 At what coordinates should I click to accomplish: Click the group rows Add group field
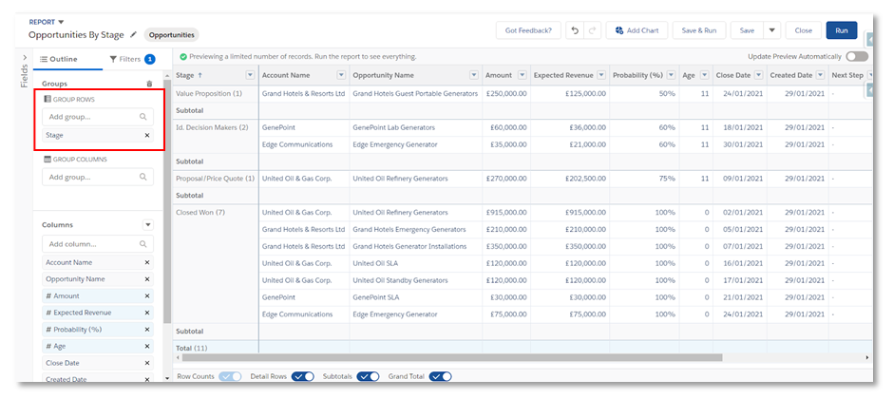click(98, 117)
